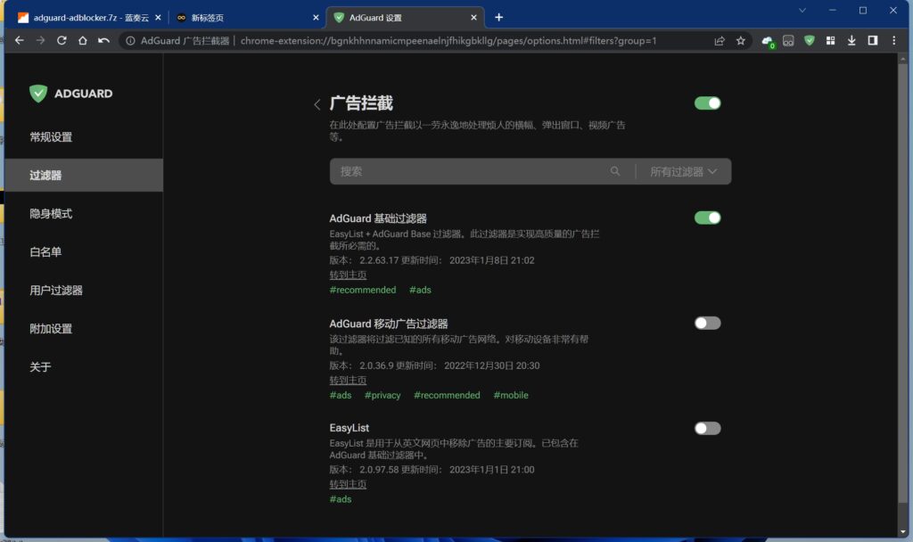This screenshot has width=913, height=542.
Task: Switch to the 新标签页 tab
Action: 248,18
